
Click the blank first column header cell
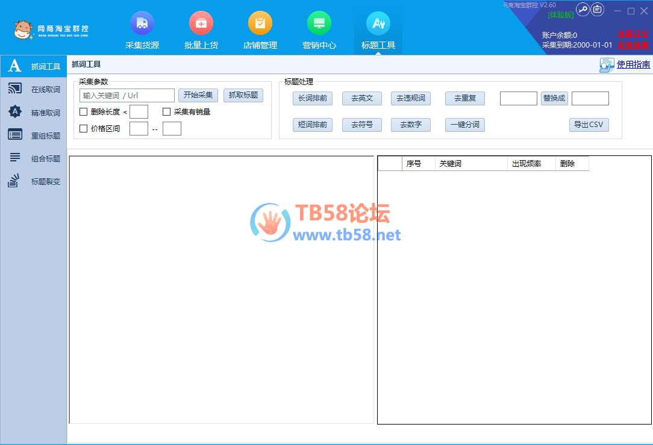tap(390, 164)
